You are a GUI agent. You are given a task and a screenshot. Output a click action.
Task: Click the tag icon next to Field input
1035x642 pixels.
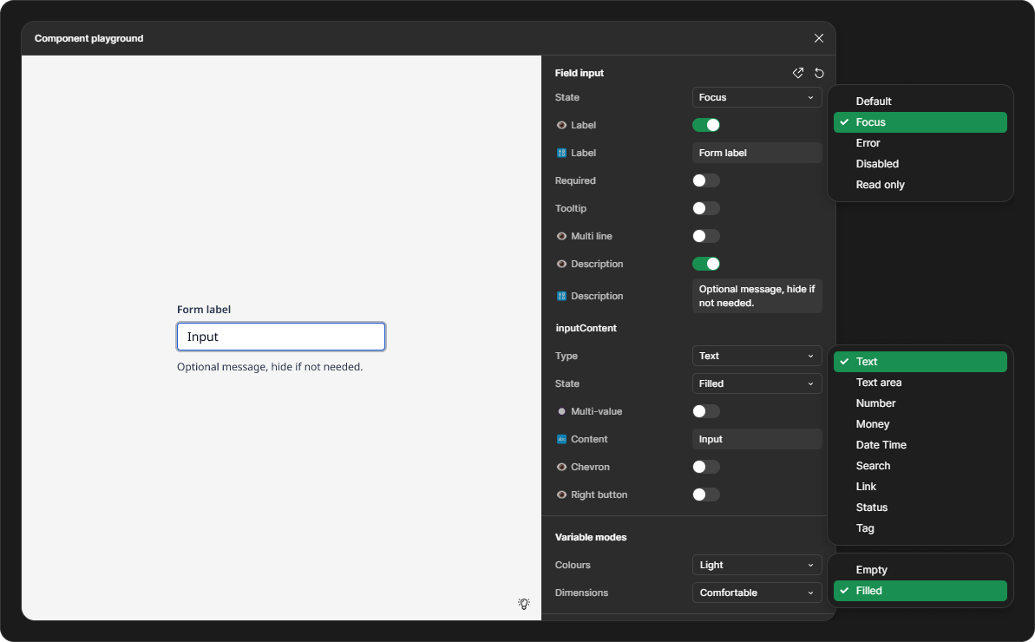(798, 73)
